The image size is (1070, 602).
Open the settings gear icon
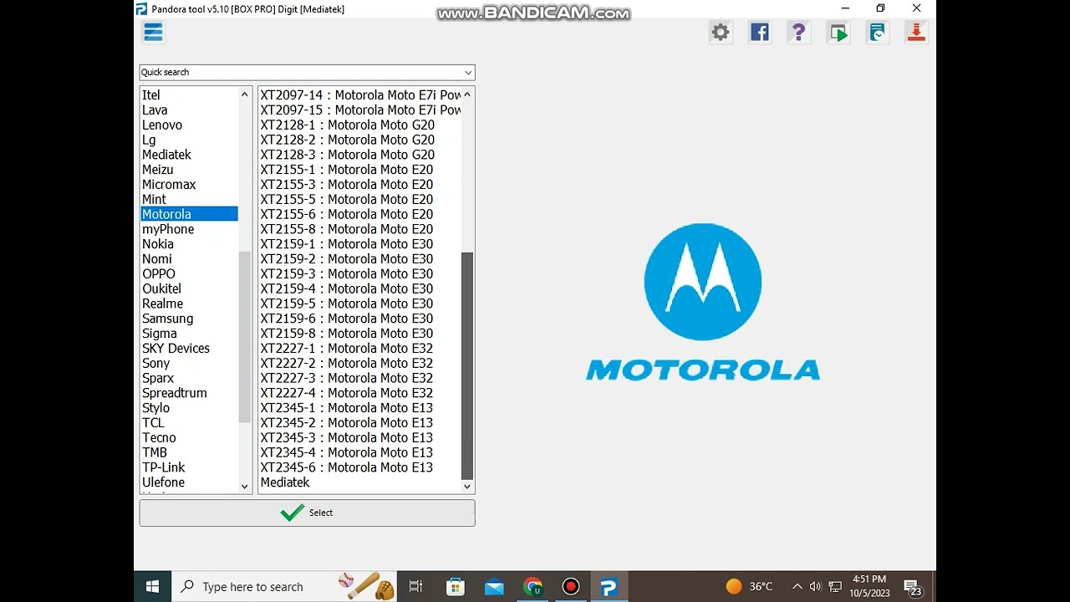click(x=720, y=33)
